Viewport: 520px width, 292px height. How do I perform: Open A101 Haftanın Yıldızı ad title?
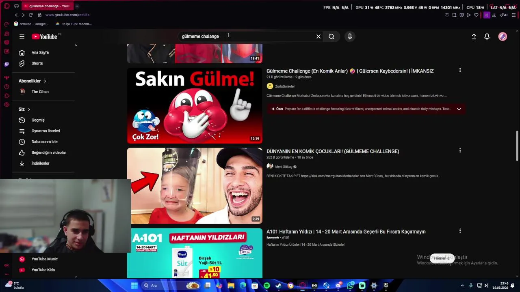click(x=346, y=232)
